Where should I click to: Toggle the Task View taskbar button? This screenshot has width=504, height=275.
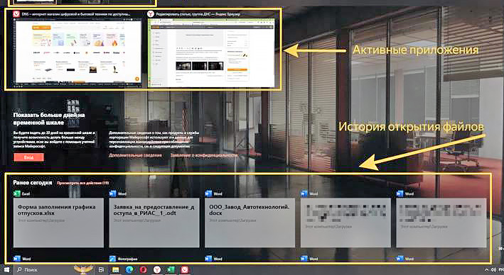coord(101,270)
